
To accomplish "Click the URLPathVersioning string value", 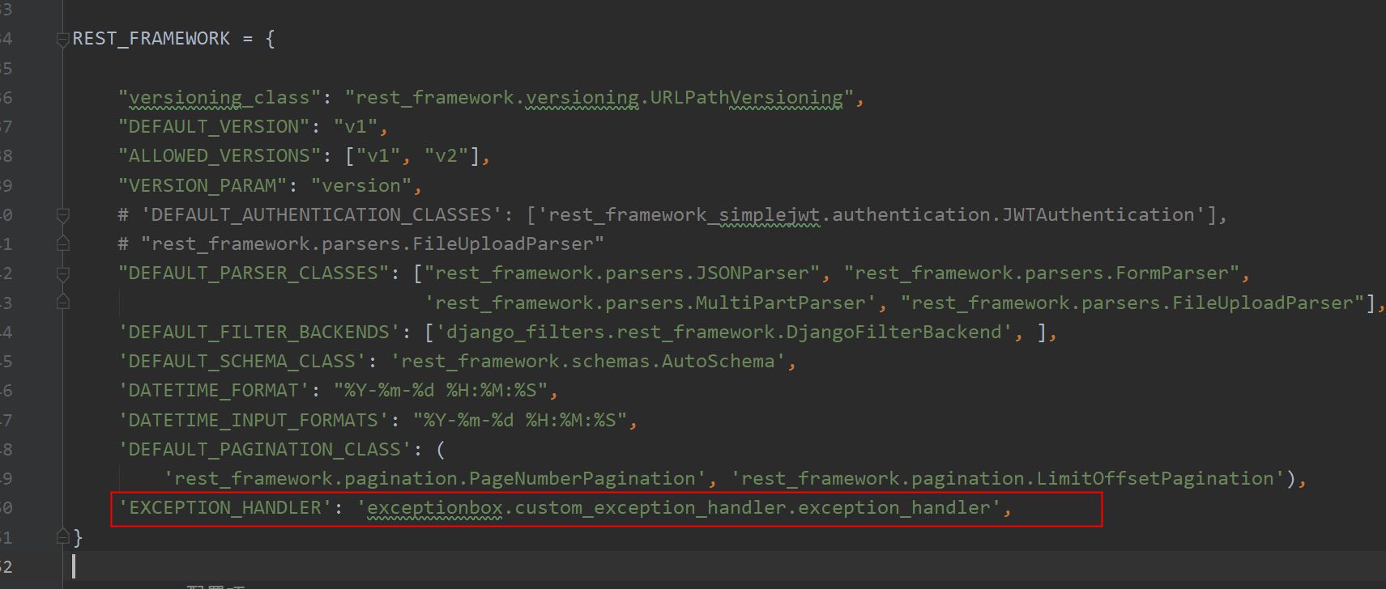I will click(x=599, y=98).
